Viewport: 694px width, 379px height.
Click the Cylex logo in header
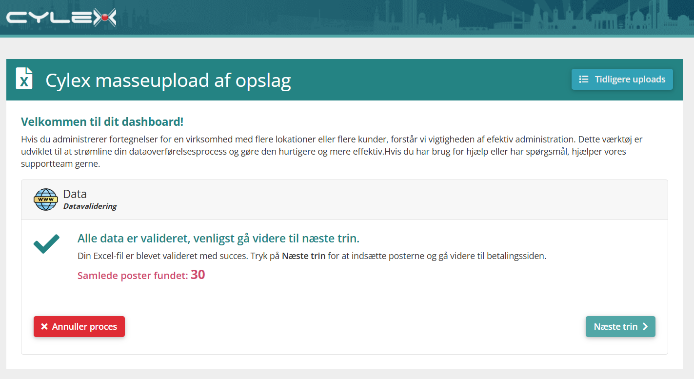point(61,18)
